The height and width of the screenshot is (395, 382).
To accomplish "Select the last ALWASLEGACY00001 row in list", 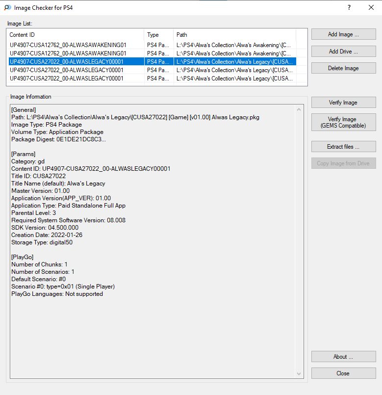I will (153, 79).
